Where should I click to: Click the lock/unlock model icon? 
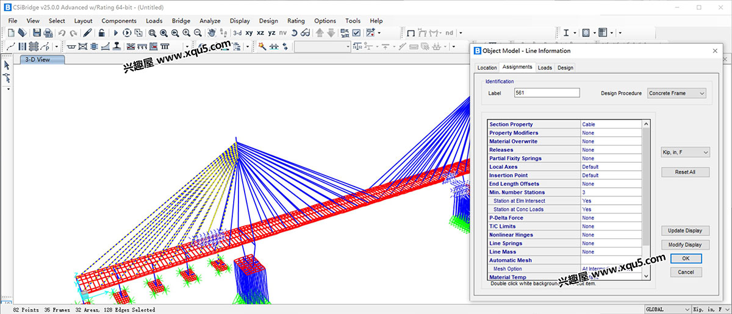[101, 33]
